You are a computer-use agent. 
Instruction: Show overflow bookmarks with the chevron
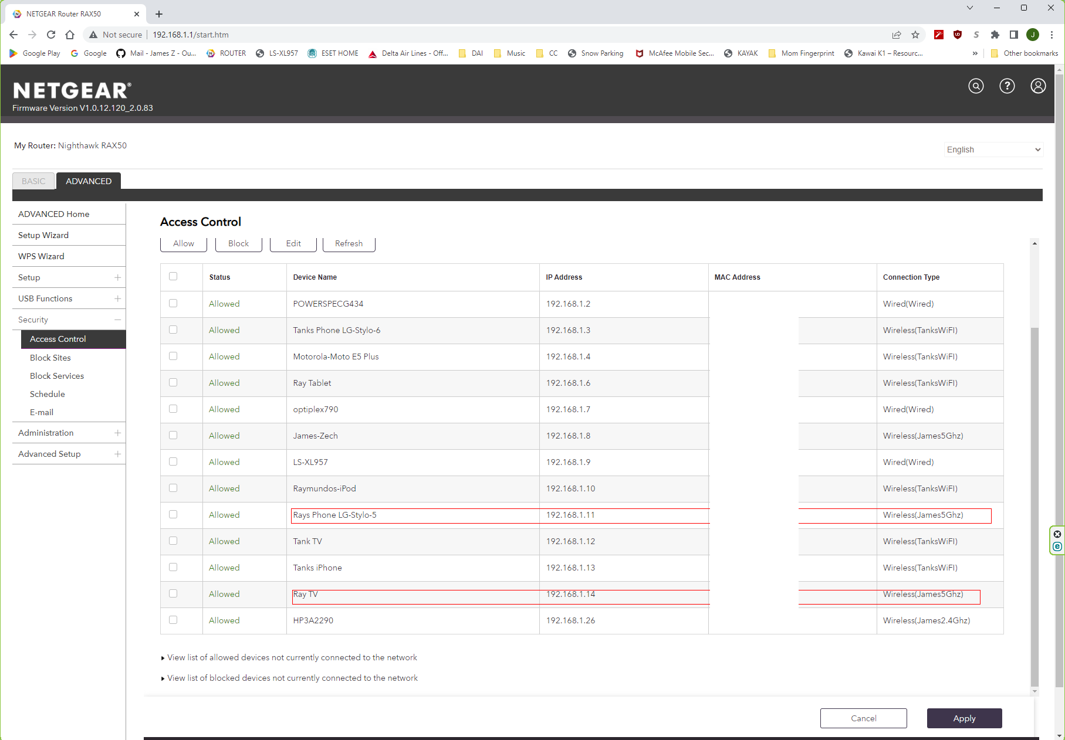tap(975, 53)
